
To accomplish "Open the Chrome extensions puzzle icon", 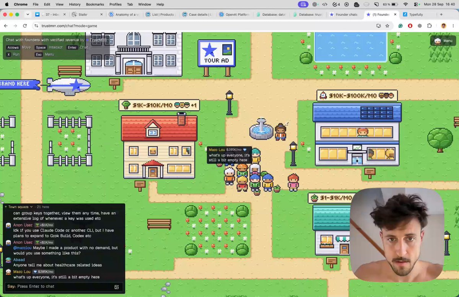I will pos(429,26).
